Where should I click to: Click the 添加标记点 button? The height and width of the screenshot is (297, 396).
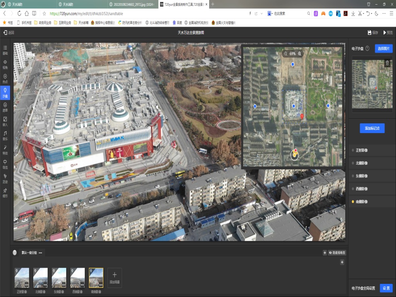(372, 128)
